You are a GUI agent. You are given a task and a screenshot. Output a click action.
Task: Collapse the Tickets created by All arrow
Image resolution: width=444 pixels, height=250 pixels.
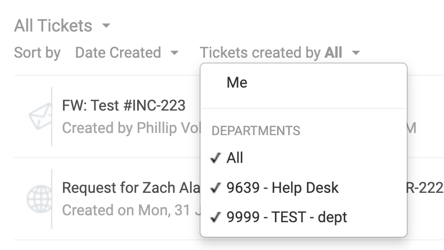pyautogui.click(x=355, y=52)
